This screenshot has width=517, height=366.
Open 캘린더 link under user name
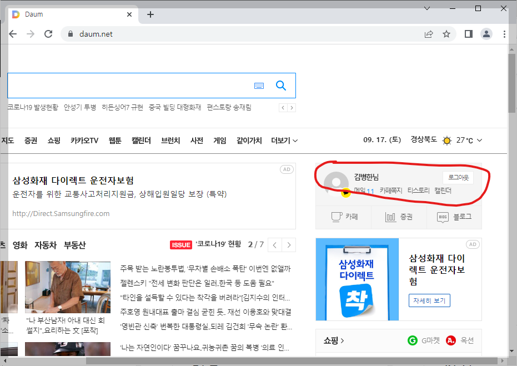coord(443,190)
